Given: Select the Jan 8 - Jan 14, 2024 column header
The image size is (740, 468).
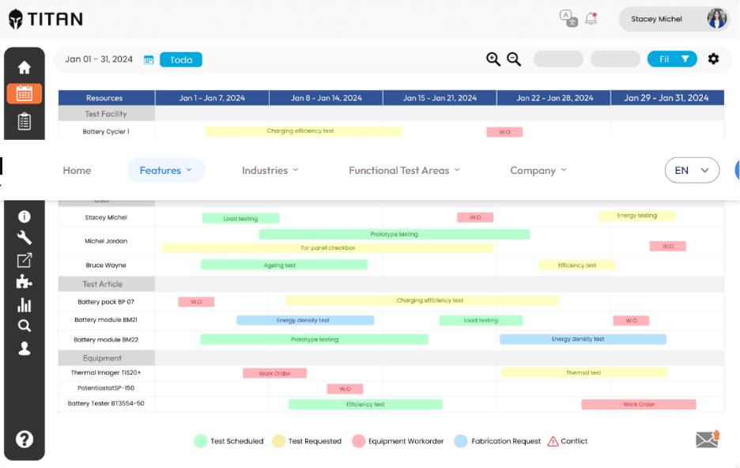Looking at the screenshot, I should click(326, 98).
